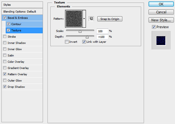Click the Scale percentage input field
The height and width of the screenshot is (124, 175).
coord(102,31)
